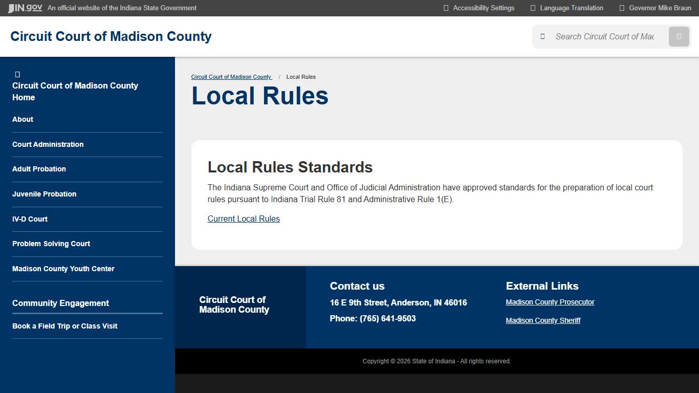This screenshot has height=393, width=699.
Task: Open the Madison County Sheriff external link
Action: pos(543,320)
